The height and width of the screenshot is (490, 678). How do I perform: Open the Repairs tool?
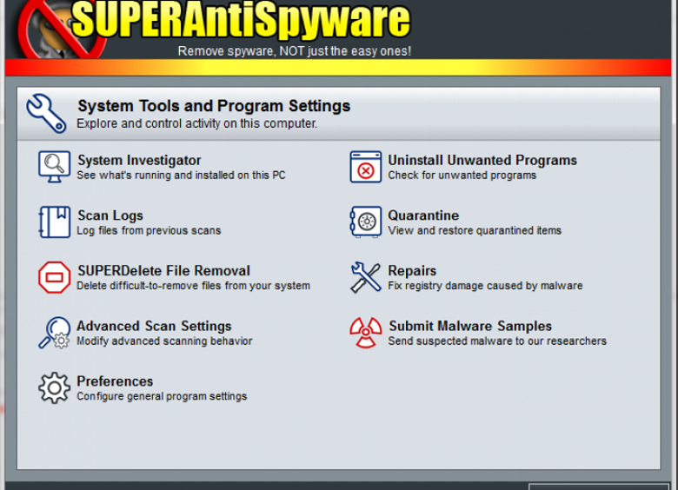click(x=412, y=271)
